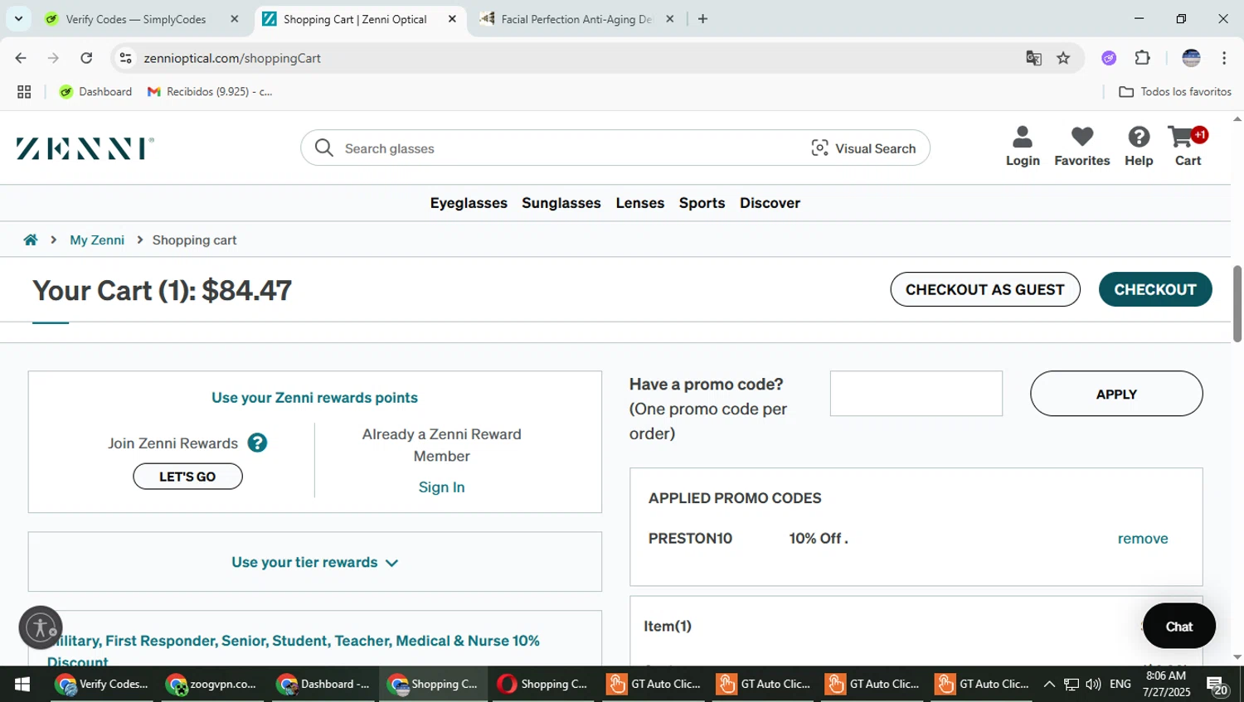Open Recibidos Gmail bookmark
Viewport: 1244px width, 702px height.
210,92
